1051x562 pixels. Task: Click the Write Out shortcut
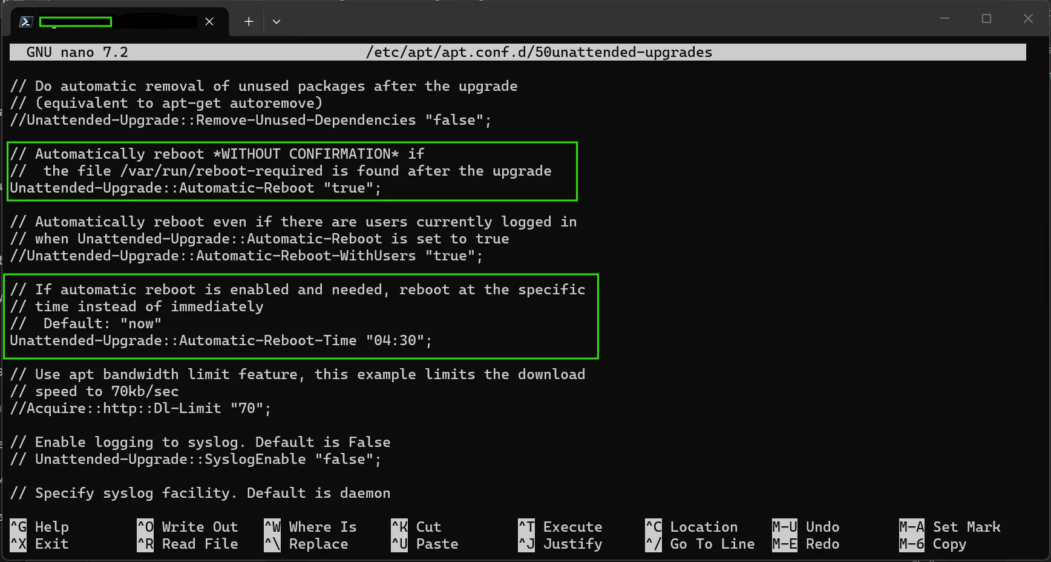point(188,527)
